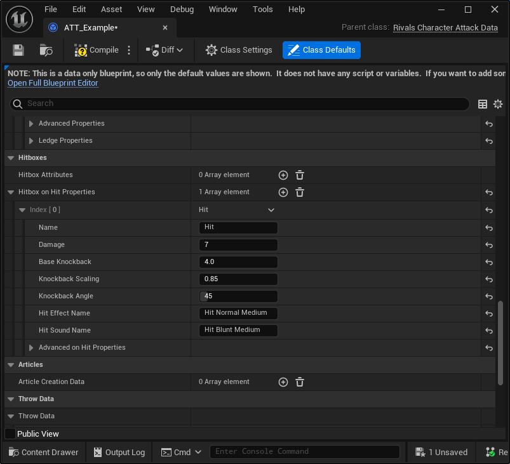Reset Knockback Scaling to default

[x=489, y=279]
